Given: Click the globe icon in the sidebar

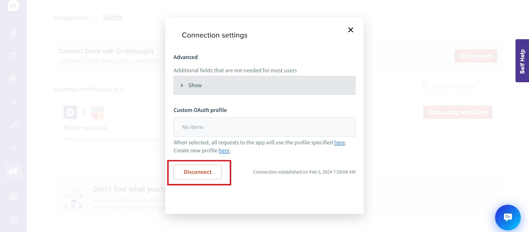Looking at the screenshot, I should pos(13,220).
